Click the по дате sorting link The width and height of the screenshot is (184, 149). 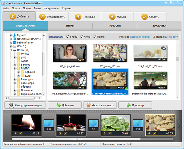[x=174, y=37]
